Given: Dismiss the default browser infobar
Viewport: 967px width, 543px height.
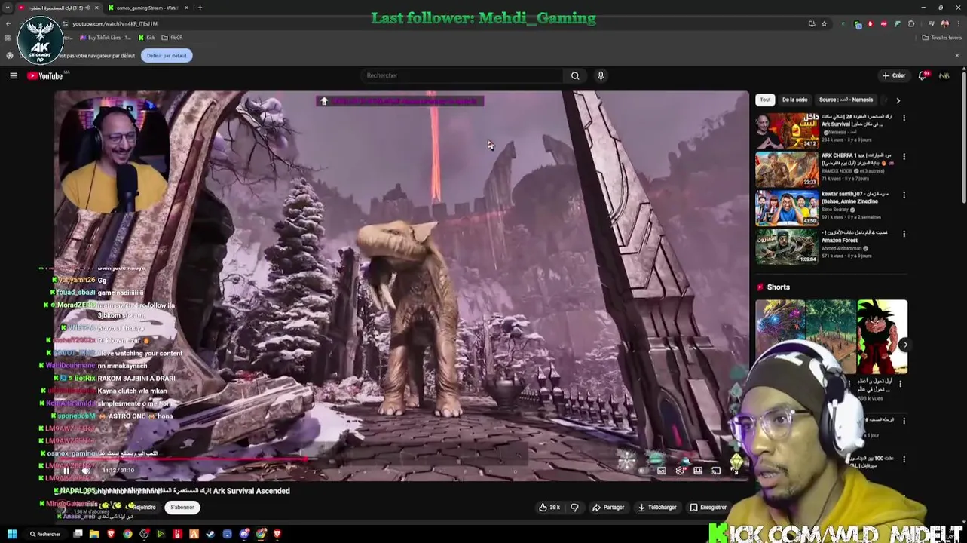Looking at the screenshot, I should click(x=957, y=56).
